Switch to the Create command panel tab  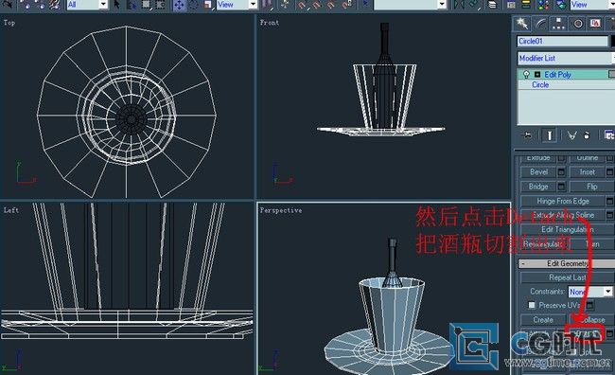pos(522,23)
